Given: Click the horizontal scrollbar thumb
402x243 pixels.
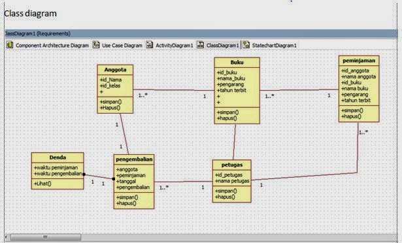Looking at the screenshot, I should [x=45, y=237].
